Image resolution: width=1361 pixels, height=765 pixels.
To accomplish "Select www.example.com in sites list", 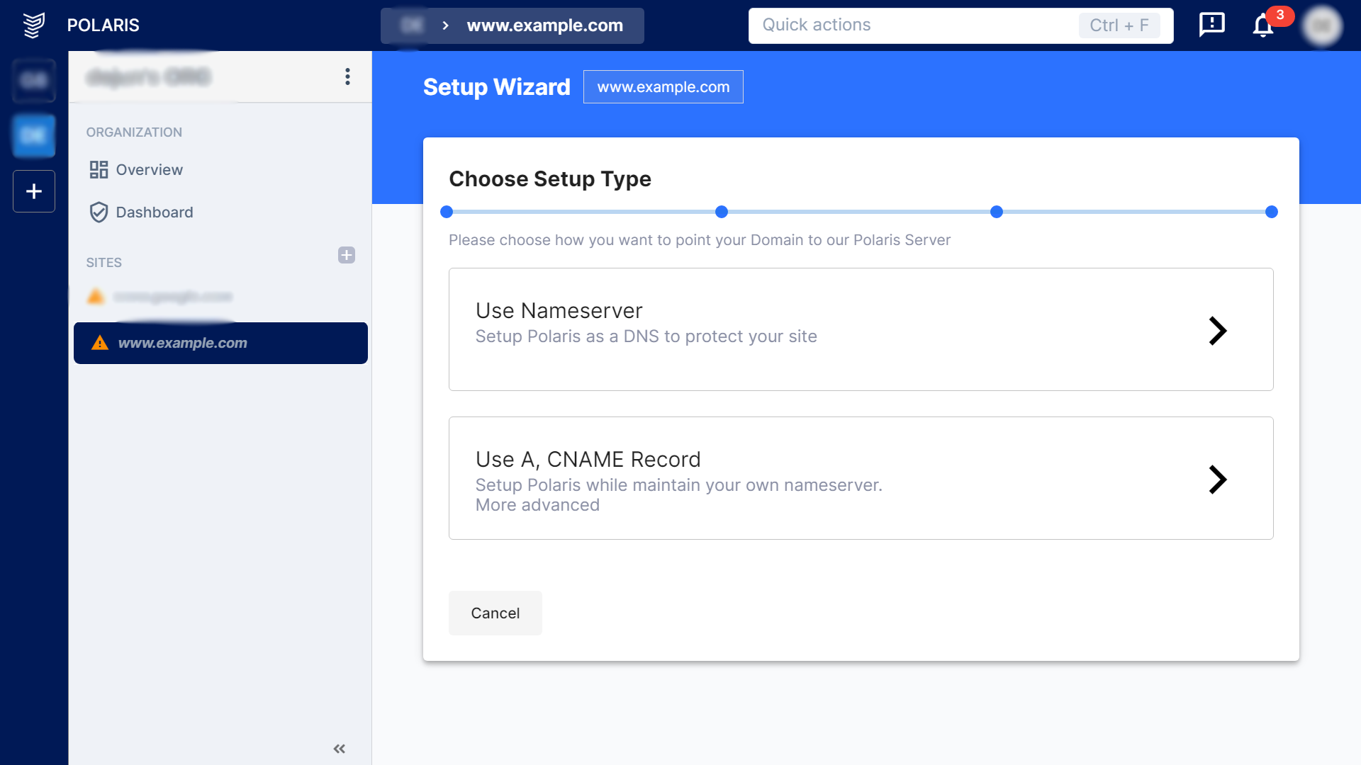I will click(x=220, y=343).
